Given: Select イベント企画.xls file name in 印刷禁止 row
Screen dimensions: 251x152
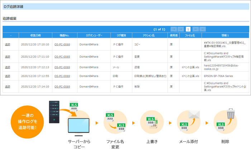Looking at the screenshot, I should pos(190,76).
